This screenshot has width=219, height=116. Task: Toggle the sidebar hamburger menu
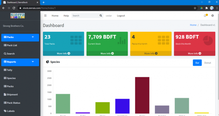click(x=45, y=16)
